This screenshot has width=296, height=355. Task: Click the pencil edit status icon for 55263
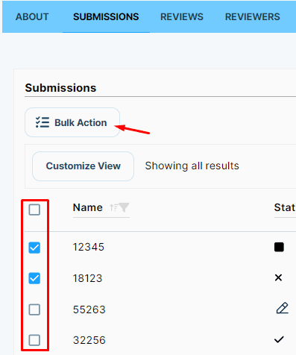coord(283,308)
